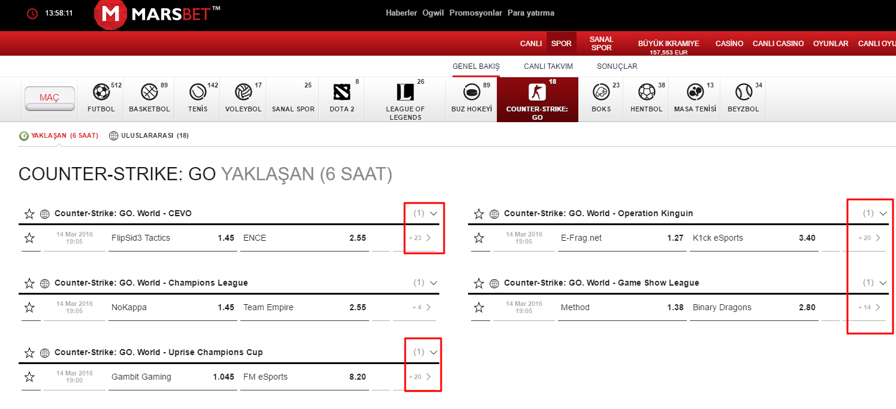Bet on FM eSports at 8.20
Viewport: 896px width, 409px height.
[305, 377]
